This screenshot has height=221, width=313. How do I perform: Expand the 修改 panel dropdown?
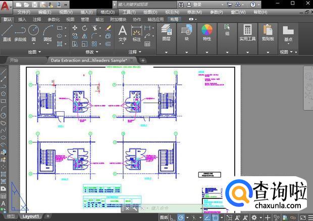(x=96, y=51)
